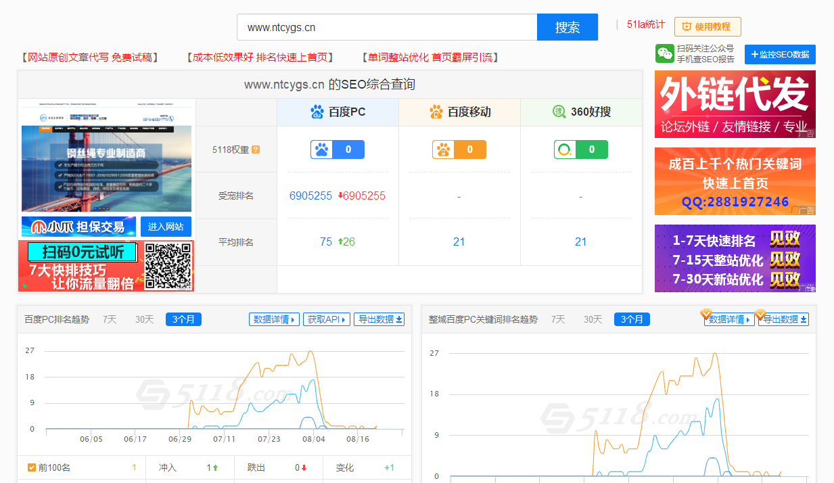Click the 360 weight badge 0
Image resolution: width=834 pixels, height=483 pixels.
[581, 149]
